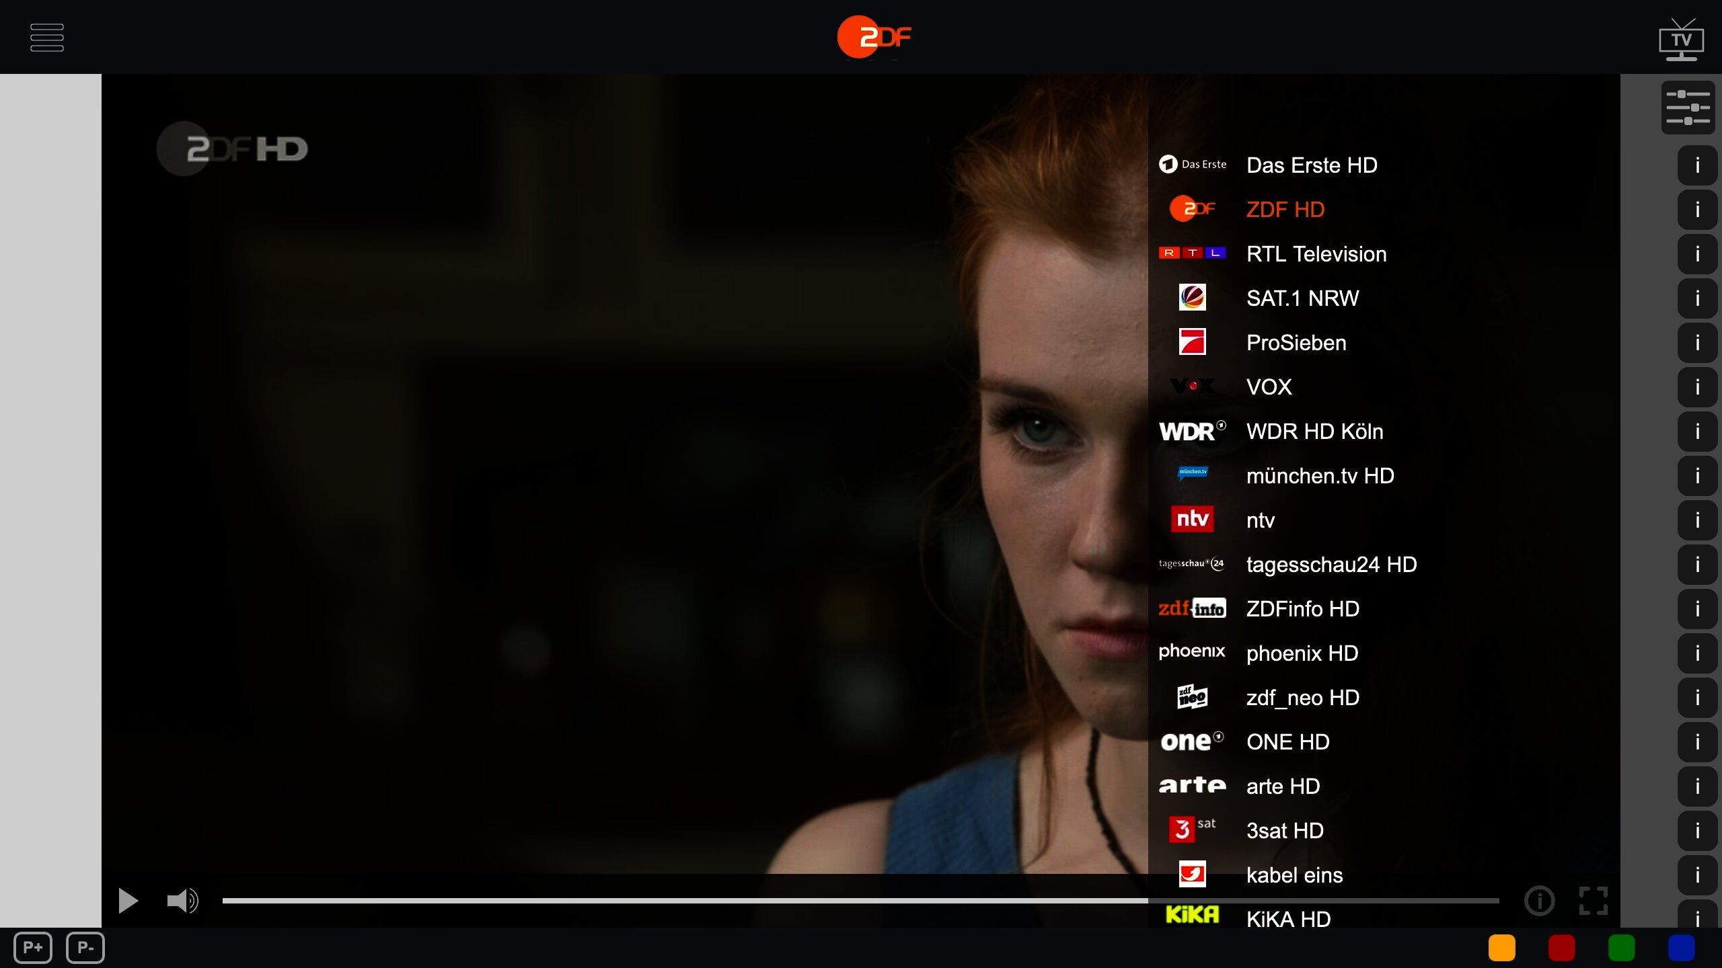Mute the volume speaker icon
This screenshot has height=968, width=1722.
[x=182, y=901]
